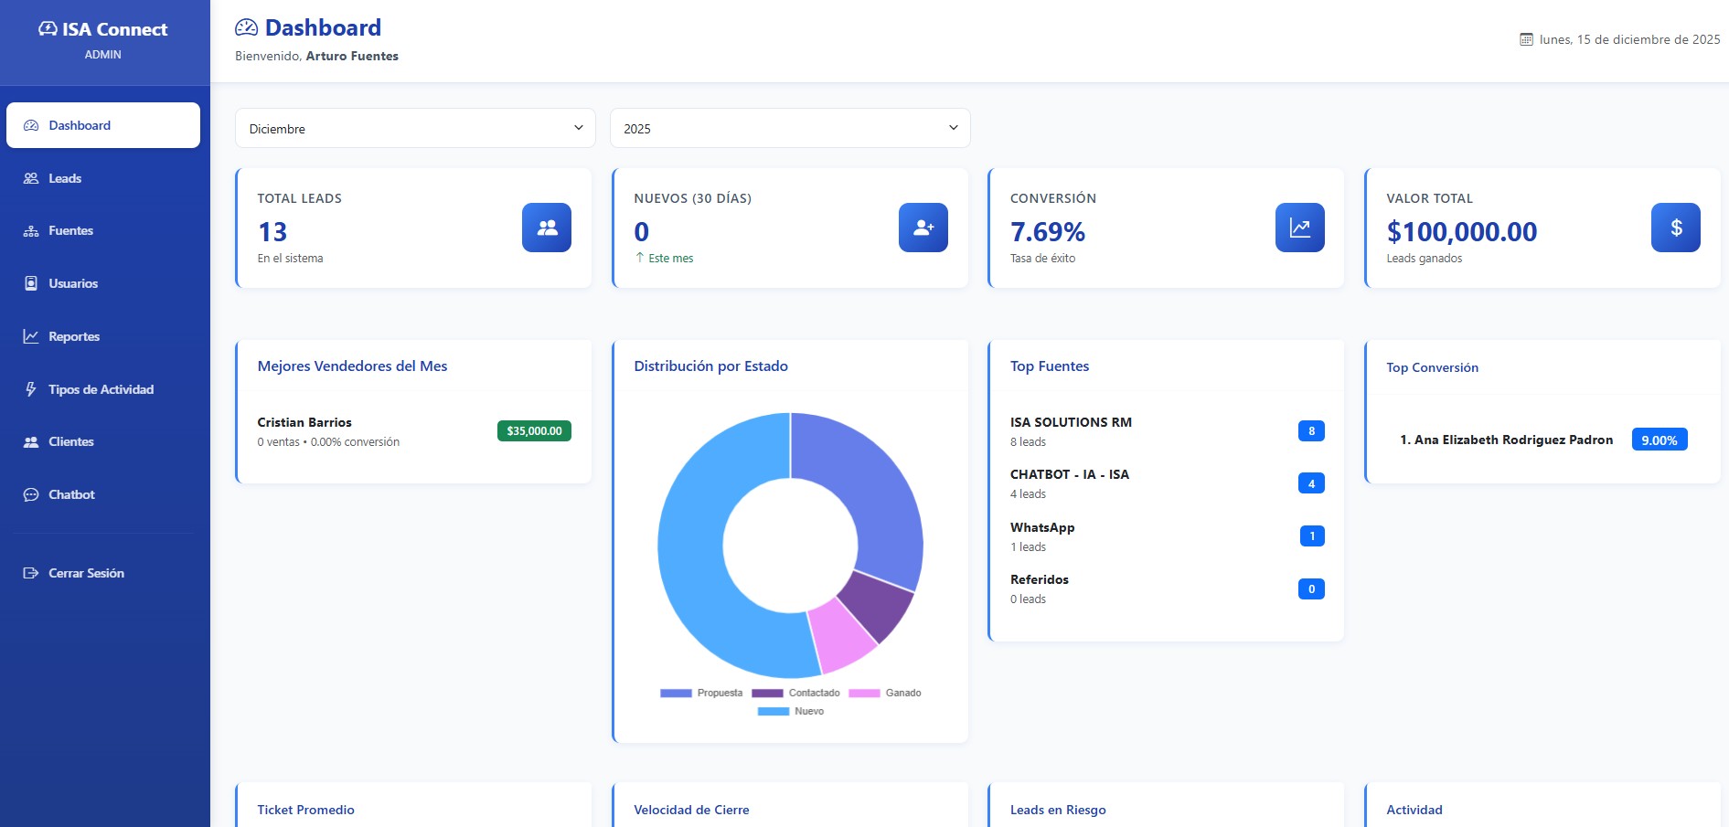
Task: Click the Chatbot speech bubble icon
Action: click(31, 494)
